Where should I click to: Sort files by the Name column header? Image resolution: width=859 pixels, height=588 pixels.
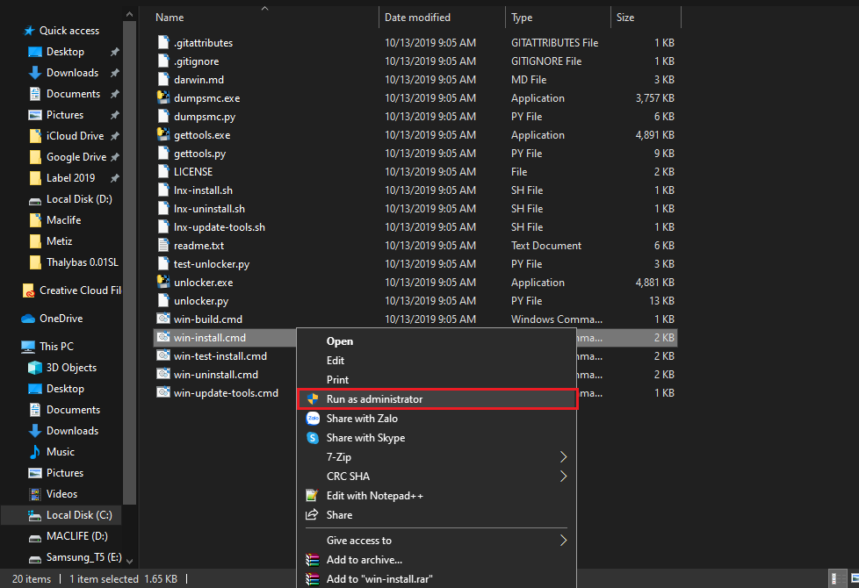[170, 18]
